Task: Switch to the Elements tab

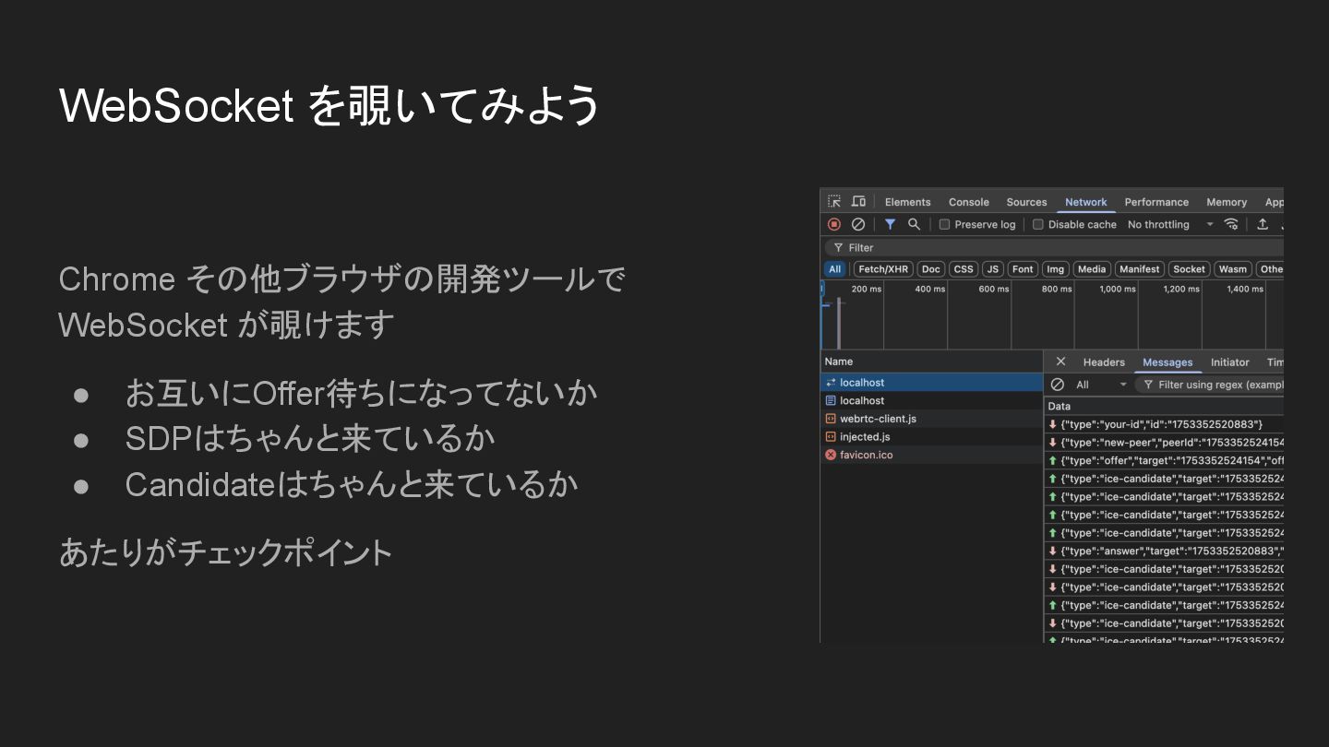Action: coord(907,202)
